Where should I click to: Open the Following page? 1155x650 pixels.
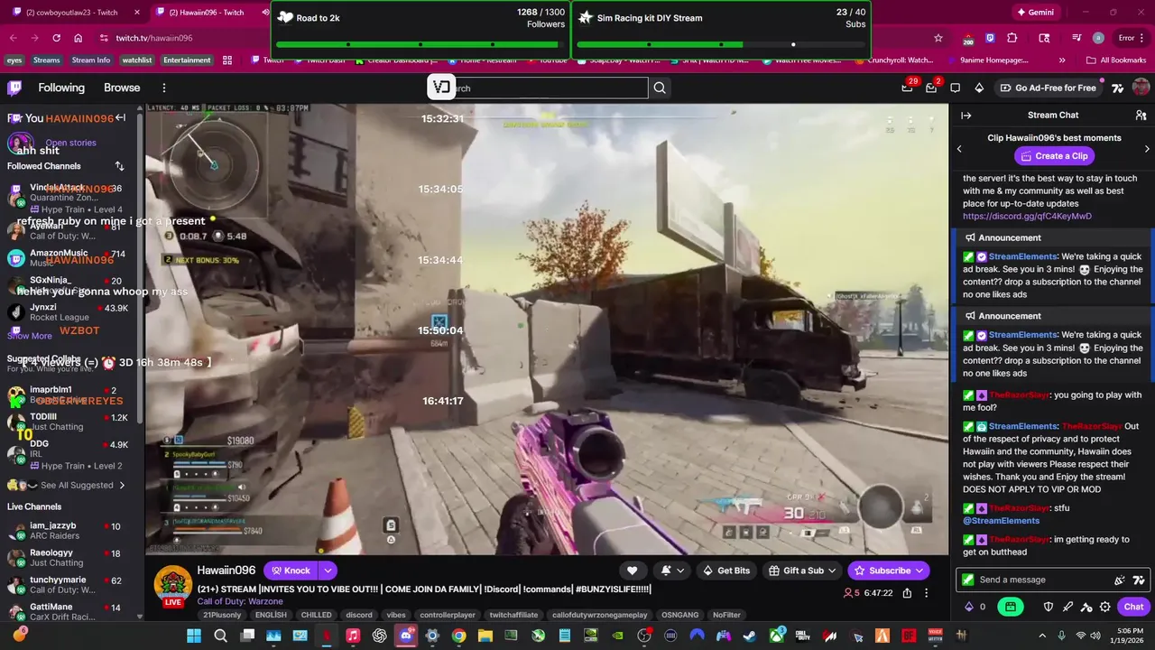61,88
